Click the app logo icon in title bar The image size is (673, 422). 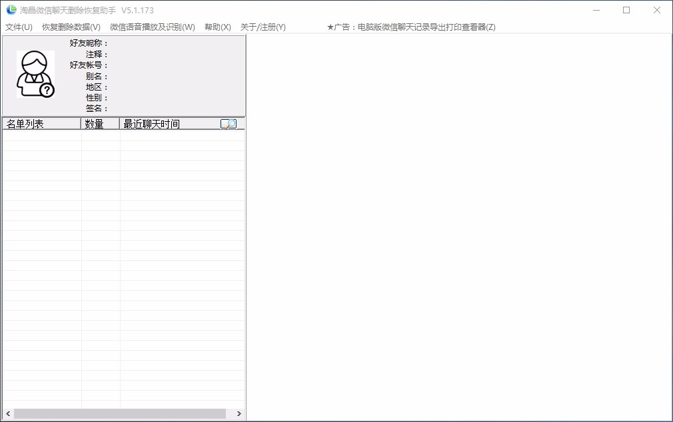pyautogui.click(x=11, y=10)
